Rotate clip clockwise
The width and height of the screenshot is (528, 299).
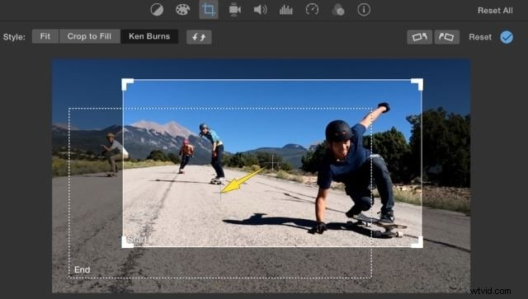pos(447,37)
